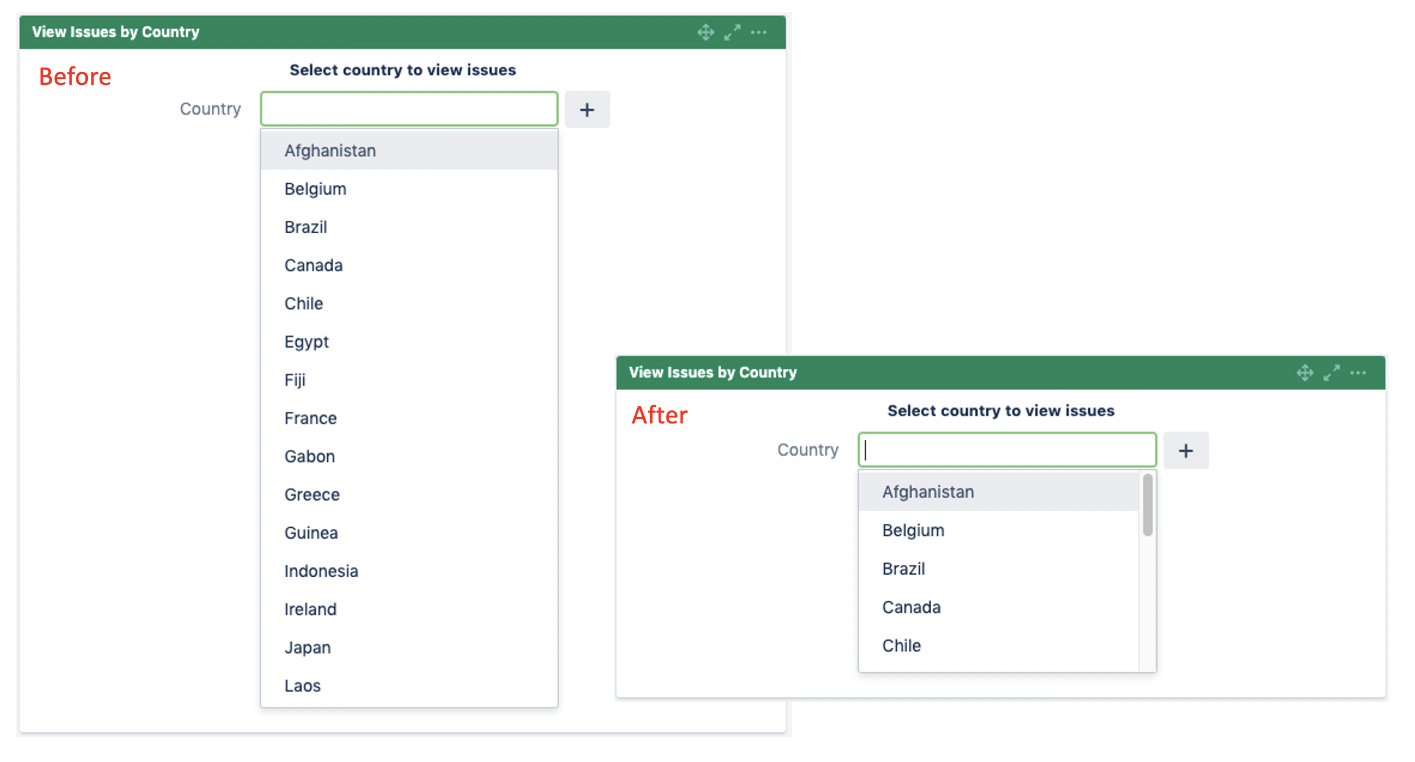The height and width of the screenshot is (762, 1415).
Task: Pick Chile in After gadget dropdown
Action: (901, 646)
